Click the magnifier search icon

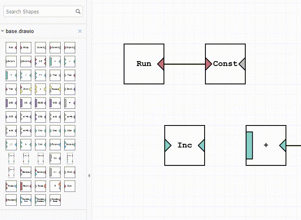(x=78, y=11)
